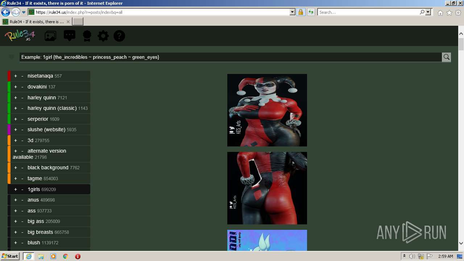The width and height of the screenshot is (464, 261).
Task: Click the browser search magnifier icon
Action: pyautogui.click(x=422, y=12)
